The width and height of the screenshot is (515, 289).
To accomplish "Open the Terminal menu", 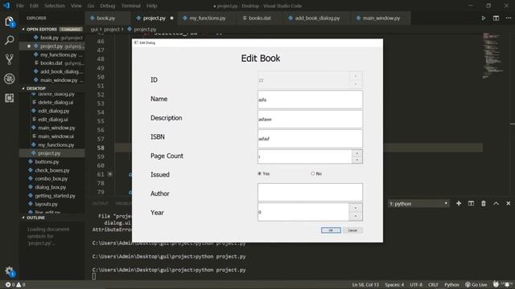I will (130, 6).
